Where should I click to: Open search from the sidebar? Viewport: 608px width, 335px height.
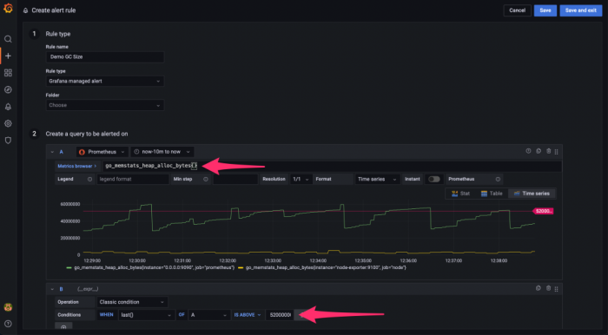[x=8, y=39]
